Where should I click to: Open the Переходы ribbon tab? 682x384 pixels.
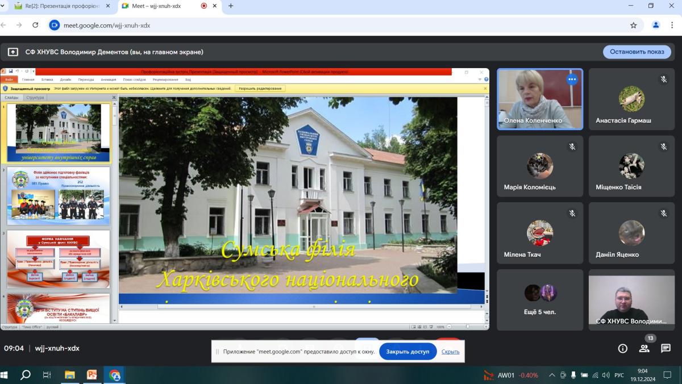(x=86, y=80)
